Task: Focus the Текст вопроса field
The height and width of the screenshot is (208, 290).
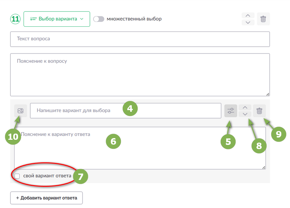Action: pyautogui.click(x=140, y=39)
